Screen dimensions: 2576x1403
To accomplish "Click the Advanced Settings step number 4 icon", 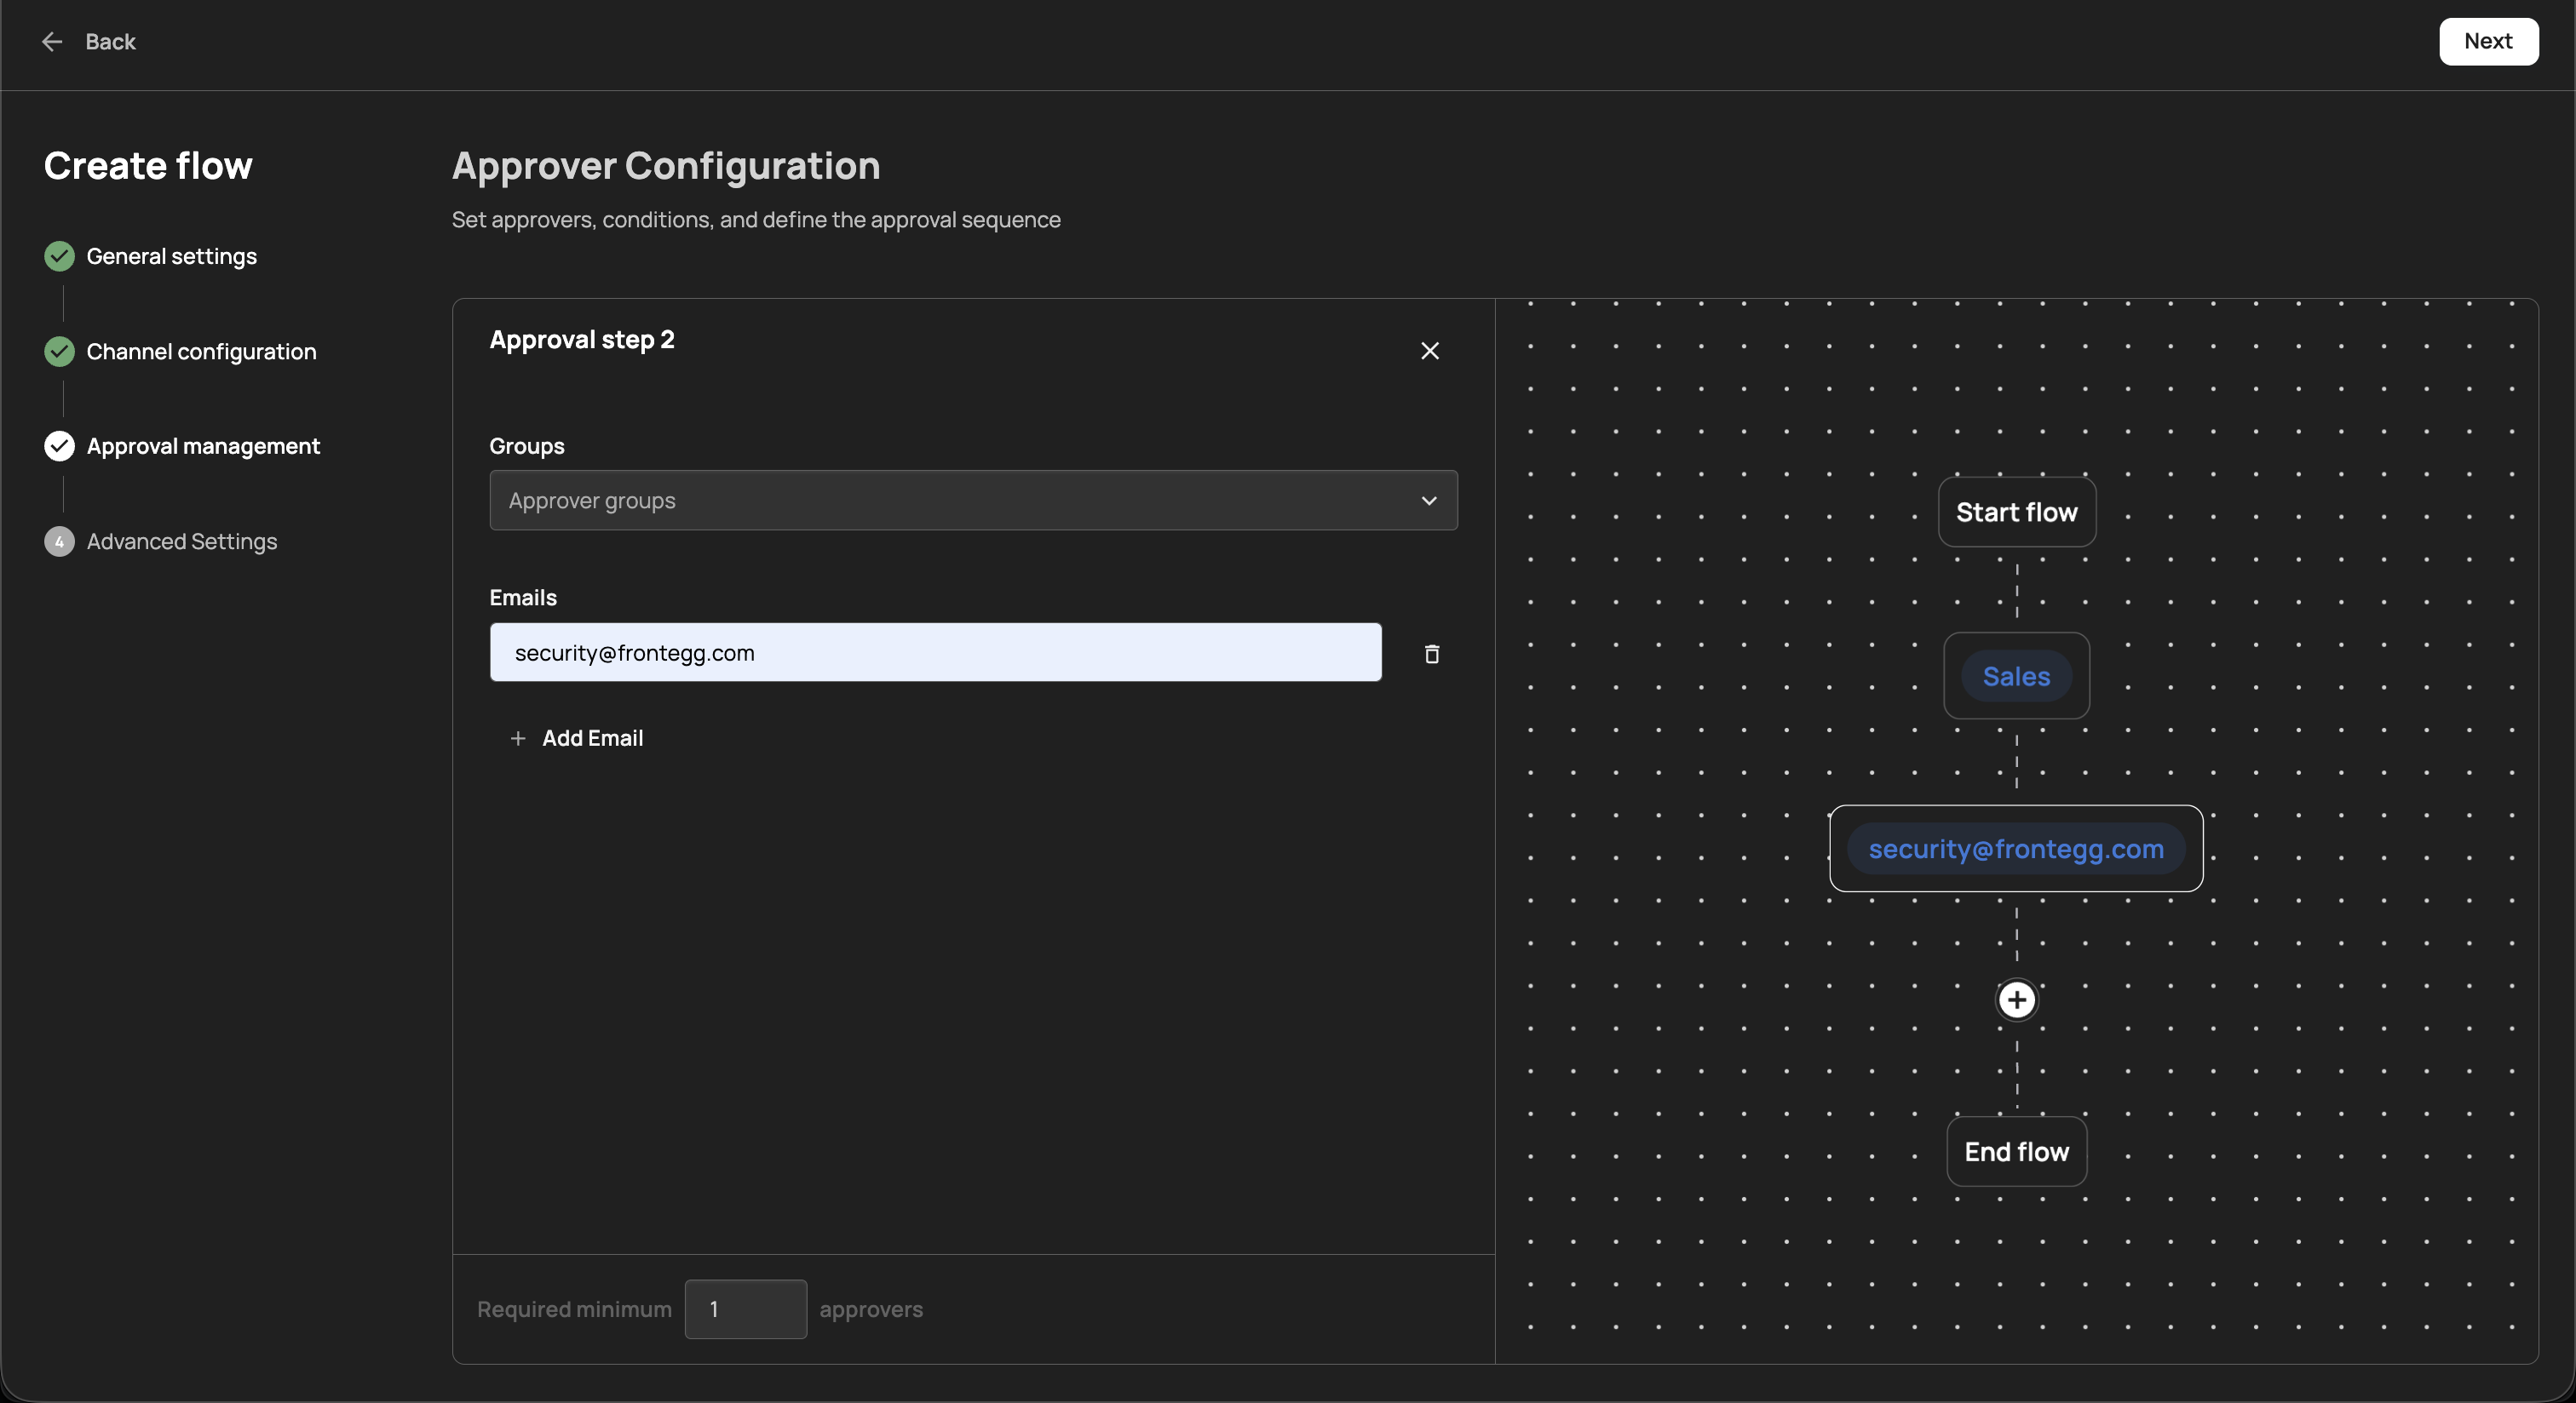I will tap(59, 541).
